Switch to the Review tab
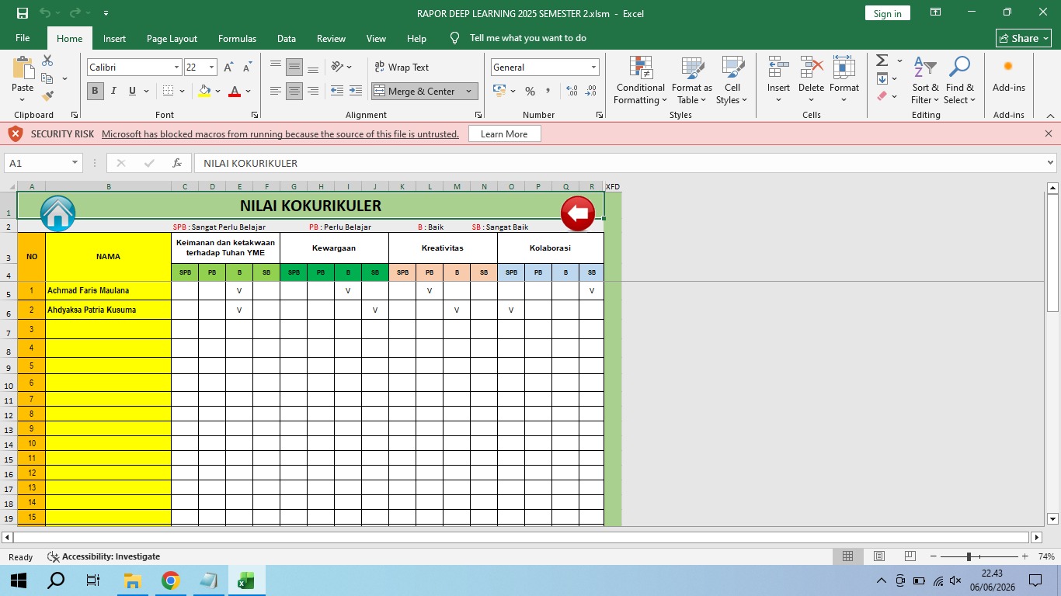The width and height of the screenshot is (1061, 596). tap(331, 38)
